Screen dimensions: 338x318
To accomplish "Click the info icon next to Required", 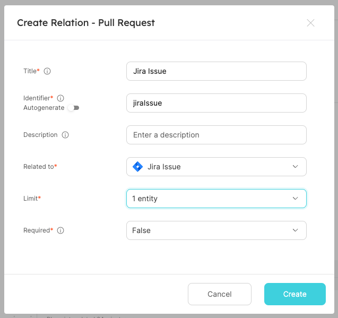I will (x=60, y=230).
